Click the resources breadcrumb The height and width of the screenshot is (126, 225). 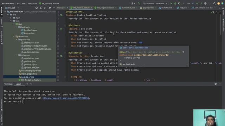[x=32, y=3]
